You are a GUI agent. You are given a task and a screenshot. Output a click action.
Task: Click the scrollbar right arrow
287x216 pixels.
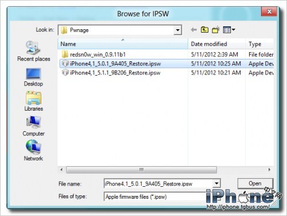click(269, 170)
